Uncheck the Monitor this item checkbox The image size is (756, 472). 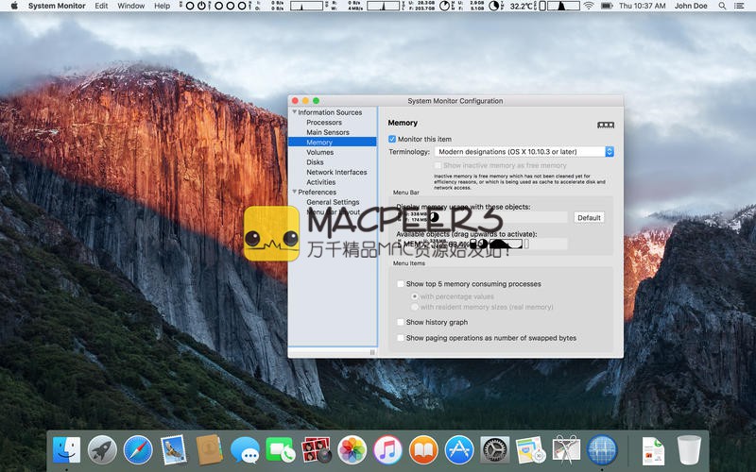point(393,140)
